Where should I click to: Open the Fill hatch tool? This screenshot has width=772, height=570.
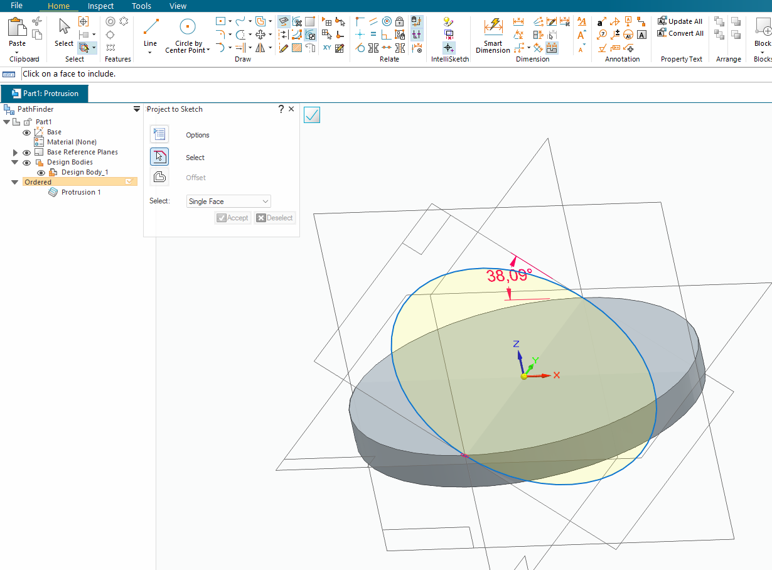pos(297,48)
